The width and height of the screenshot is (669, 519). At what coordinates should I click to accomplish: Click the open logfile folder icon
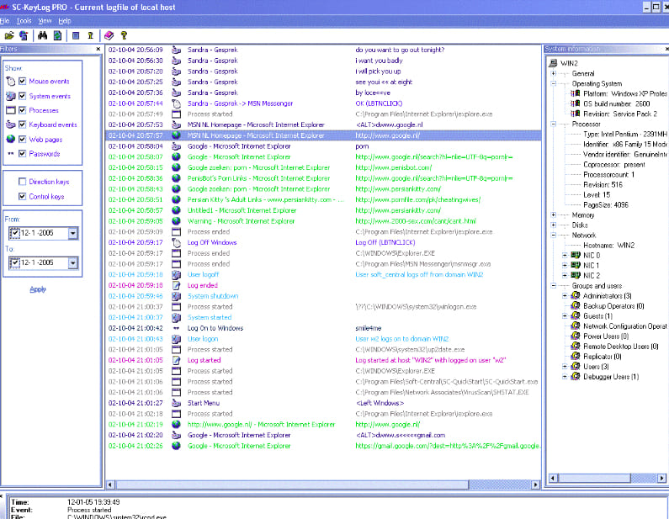(x=9, y=35)
